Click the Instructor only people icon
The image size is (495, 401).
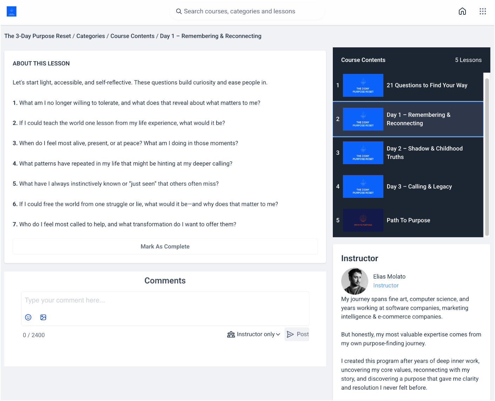[231, 334]
